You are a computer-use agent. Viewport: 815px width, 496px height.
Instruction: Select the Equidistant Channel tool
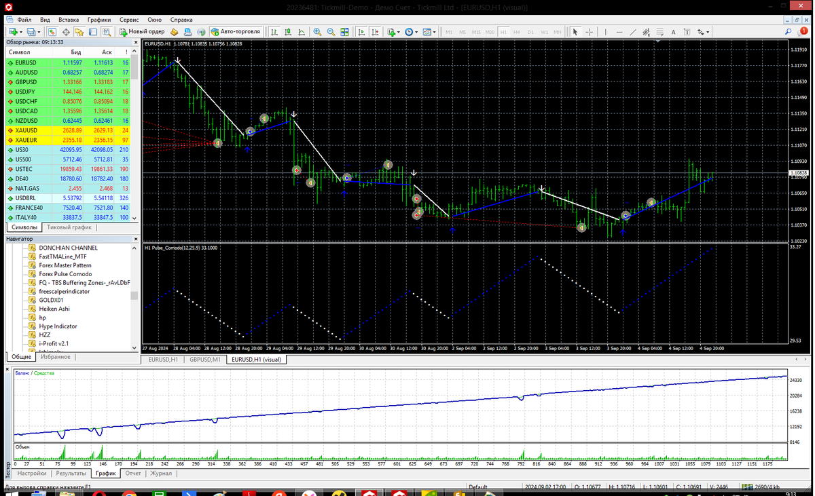coord(647,32)
